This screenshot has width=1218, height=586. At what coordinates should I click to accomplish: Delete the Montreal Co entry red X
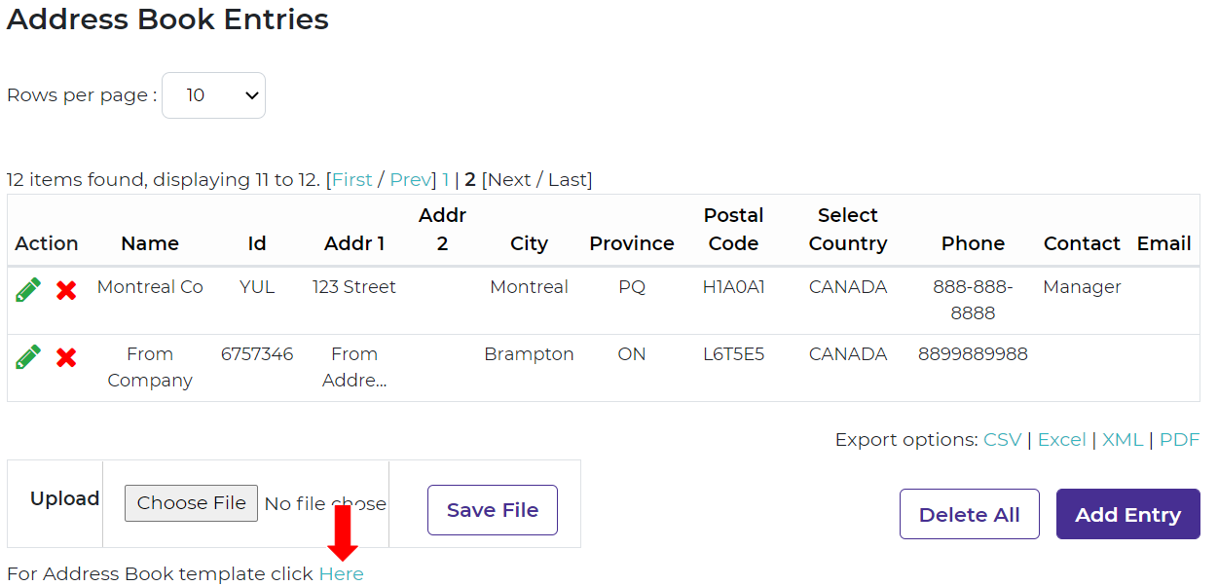(66, 290)
